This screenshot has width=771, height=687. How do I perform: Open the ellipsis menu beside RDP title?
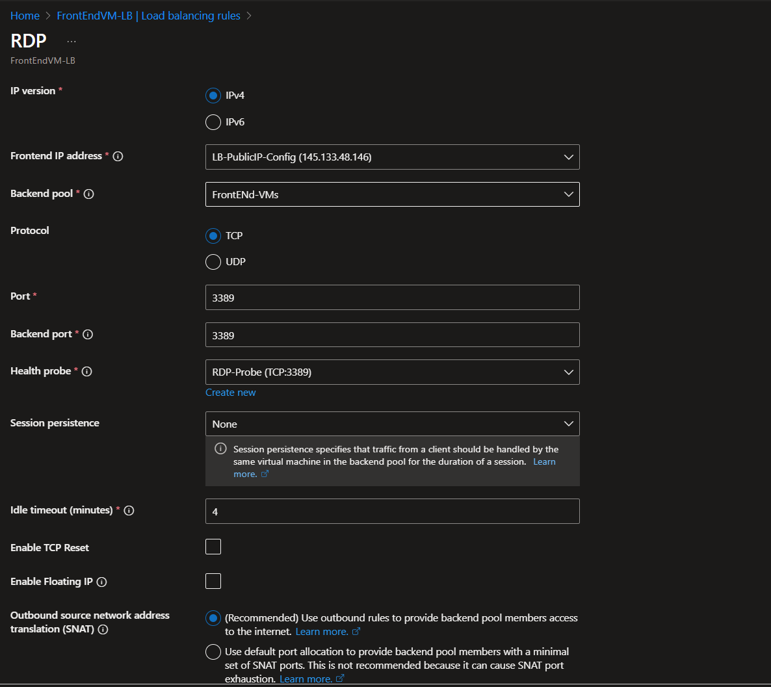point(72,42)
